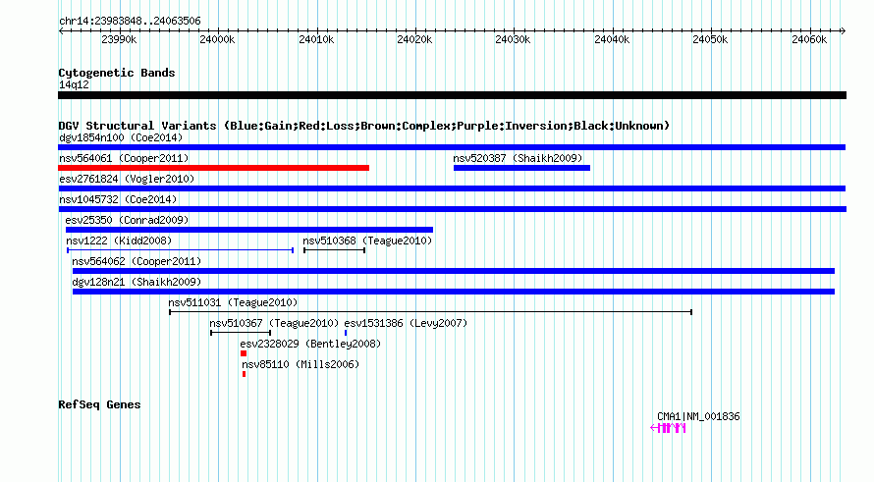This screenshot has height=482, width=874.
Task: Click the blue dgv128n21 variant bar
Action: (x=453, y=292)
